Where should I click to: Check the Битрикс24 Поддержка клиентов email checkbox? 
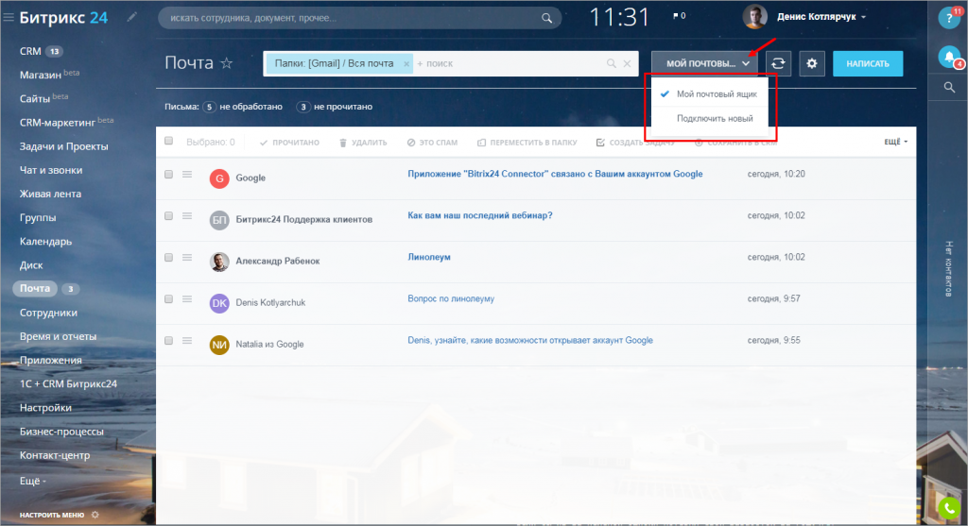[x=168, y=216]
